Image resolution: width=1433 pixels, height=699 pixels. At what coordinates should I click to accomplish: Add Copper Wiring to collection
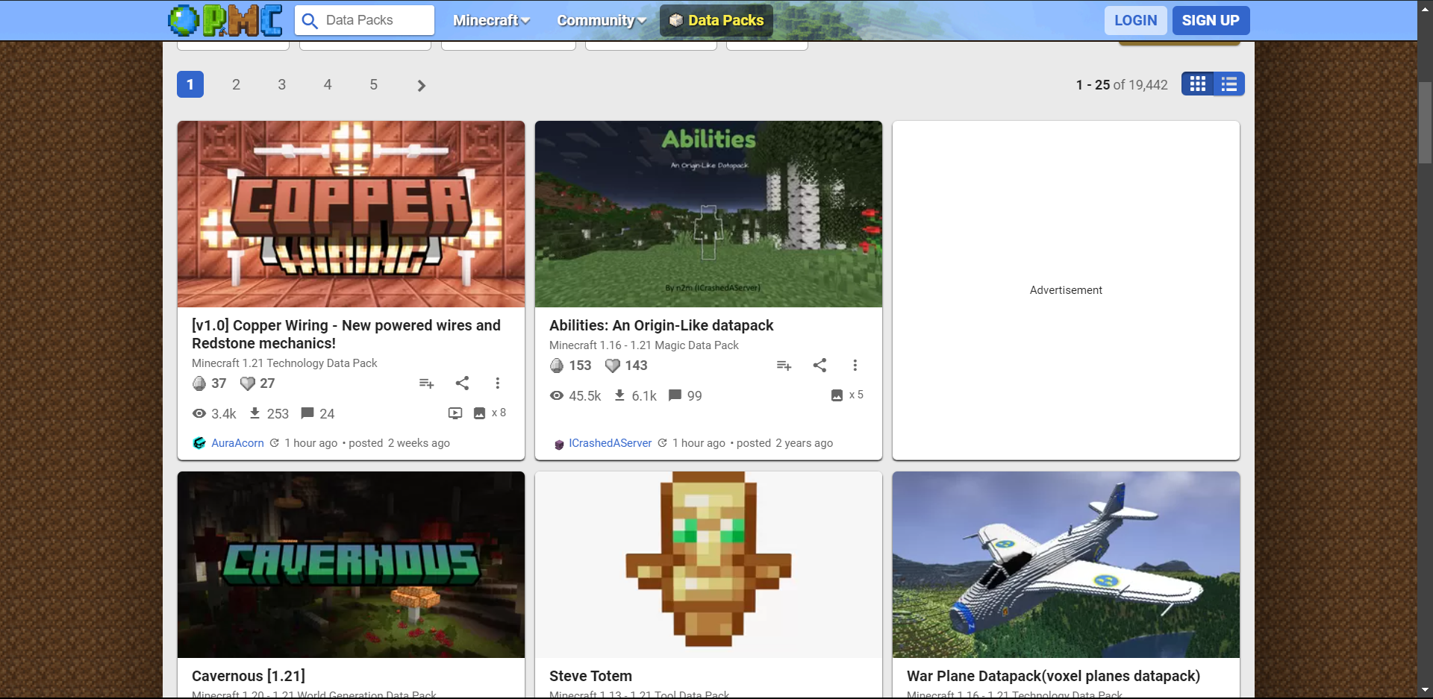(426, 383)
